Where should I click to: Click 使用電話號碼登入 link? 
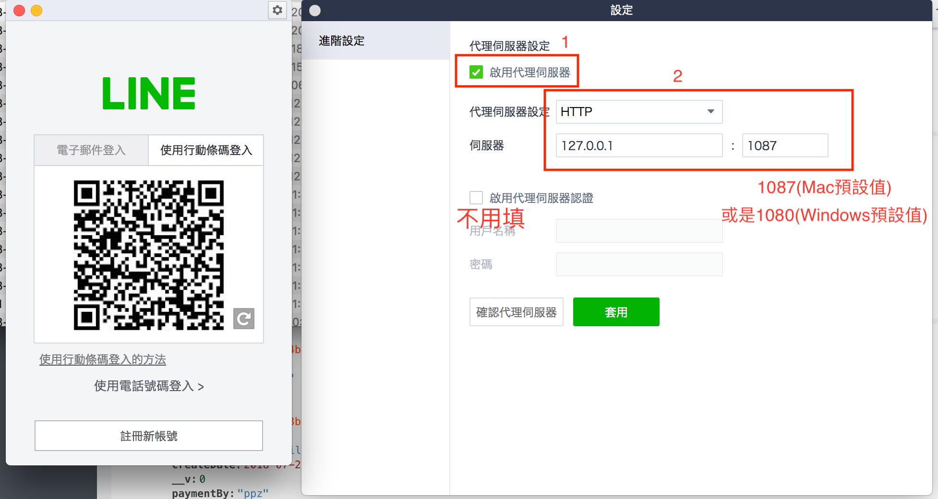[148, 386]
